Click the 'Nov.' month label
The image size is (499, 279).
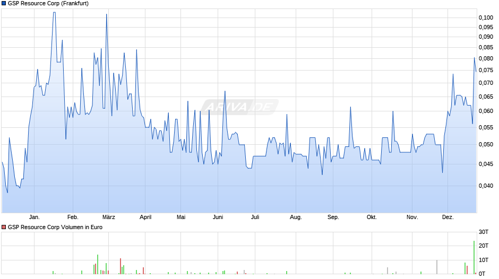pos(412,217)
